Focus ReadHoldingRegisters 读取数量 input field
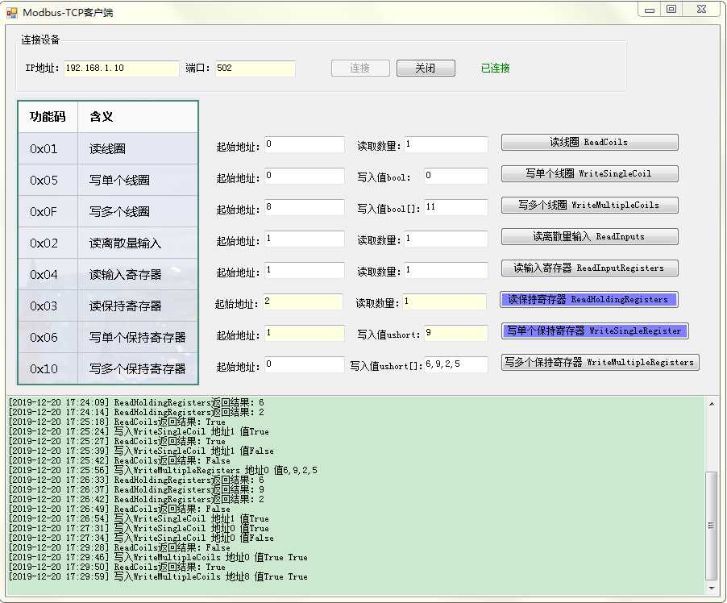Screen dimensions: 727x603 444,301
